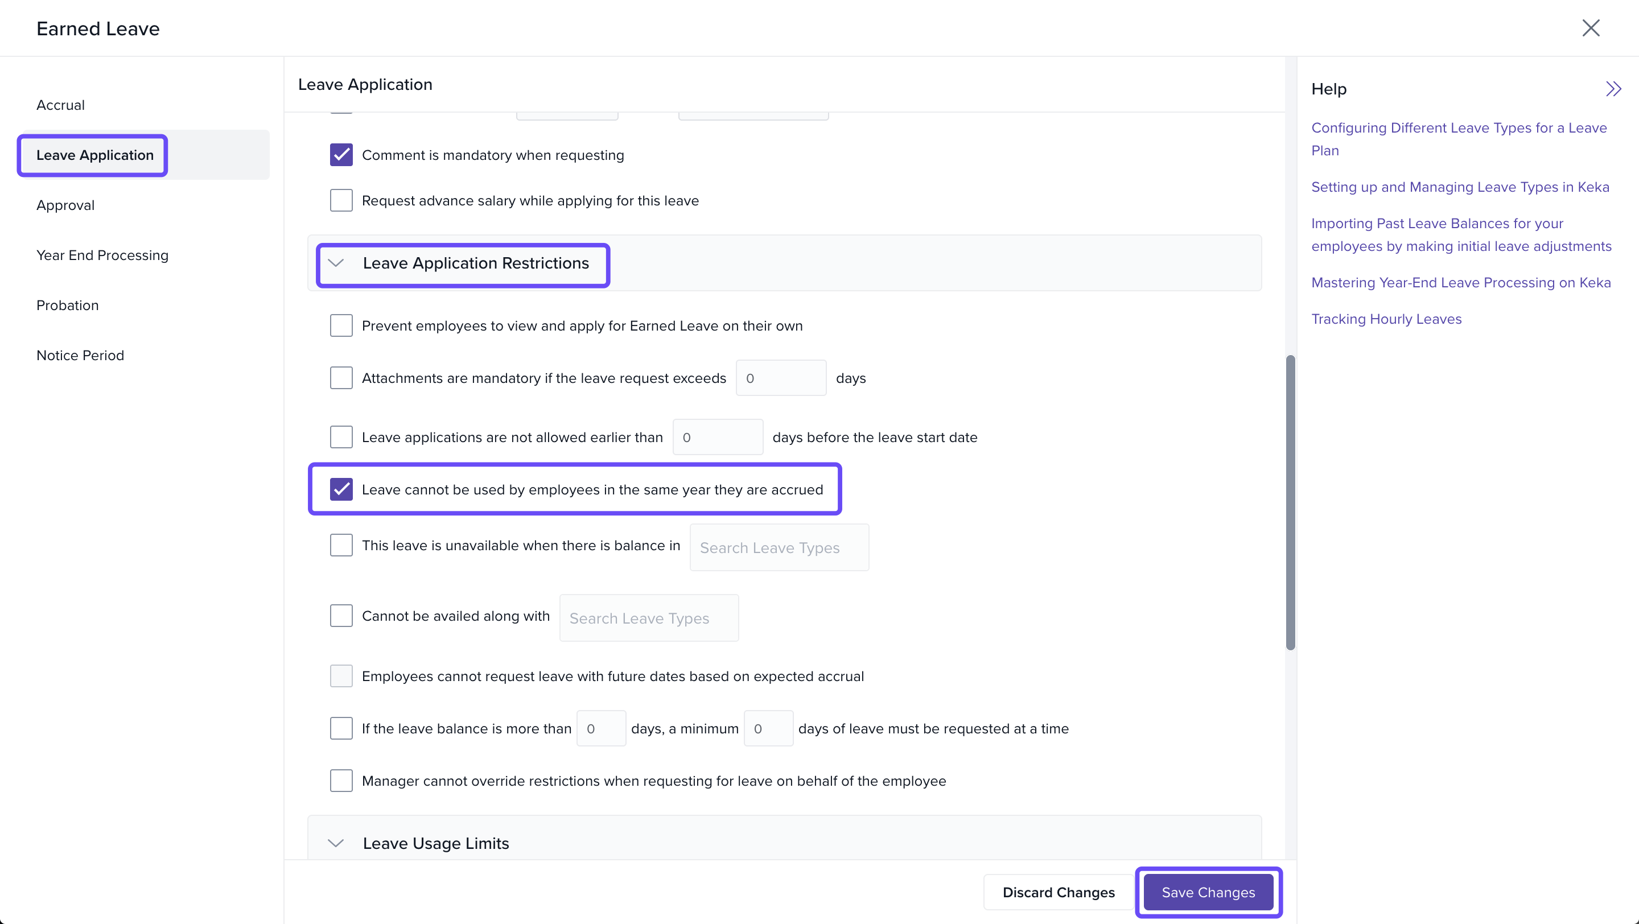Enable Request advance salary checkbox
Image resolution: width=1639 pixels, height=924 pixels.
(341, 201)
